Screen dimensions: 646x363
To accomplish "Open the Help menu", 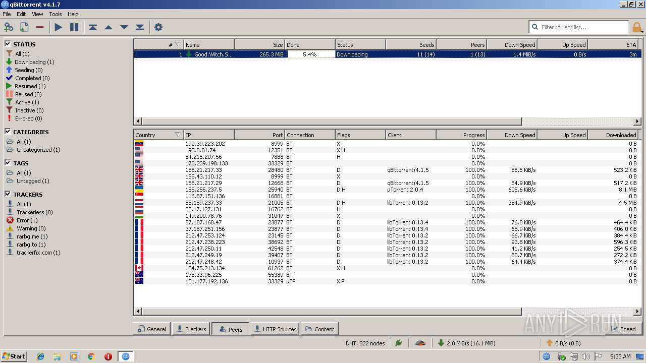I will (x=73, y=14).
